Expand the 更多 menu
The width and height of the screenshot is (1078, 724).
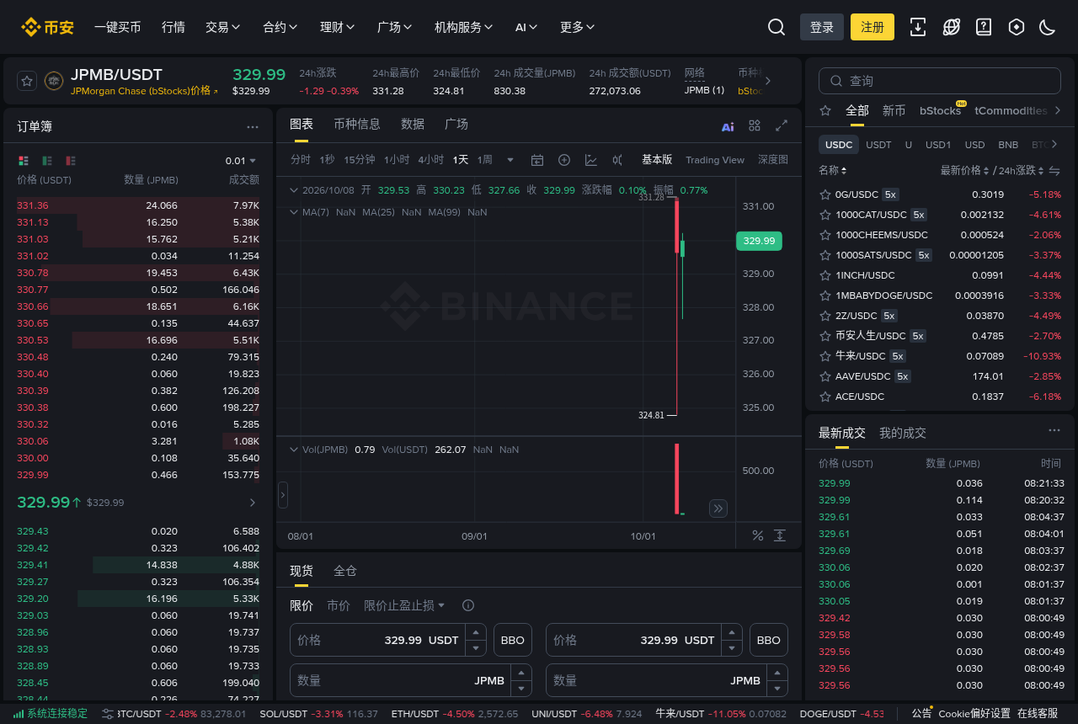[578, 27]
